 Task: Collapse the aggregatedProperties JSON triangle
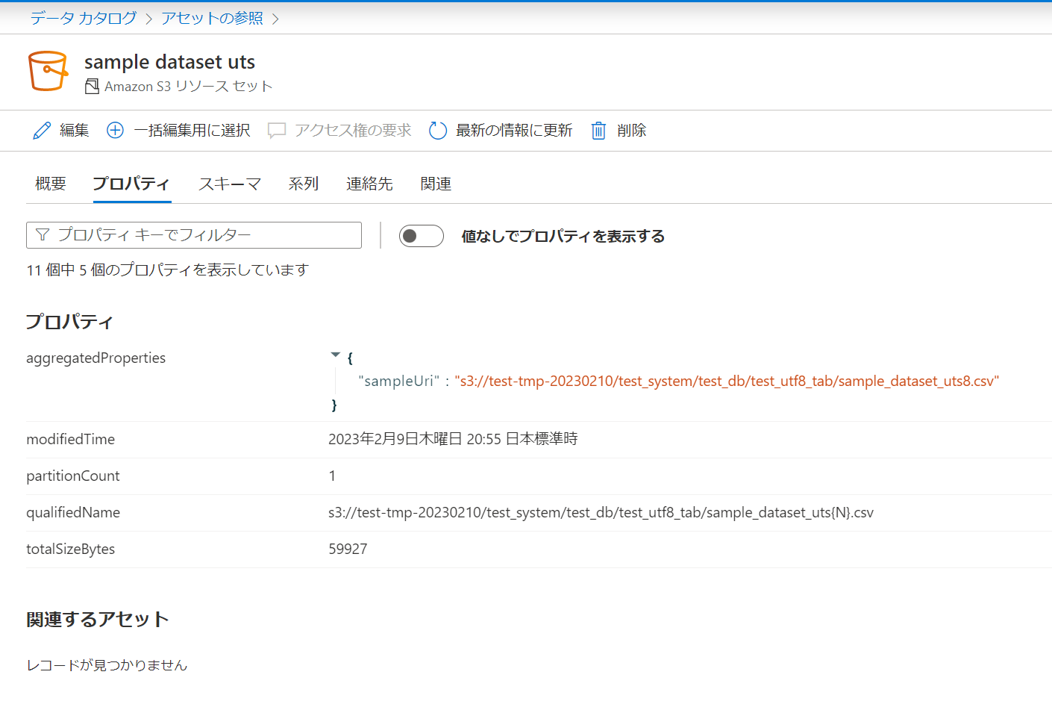(x=335, y=355)
